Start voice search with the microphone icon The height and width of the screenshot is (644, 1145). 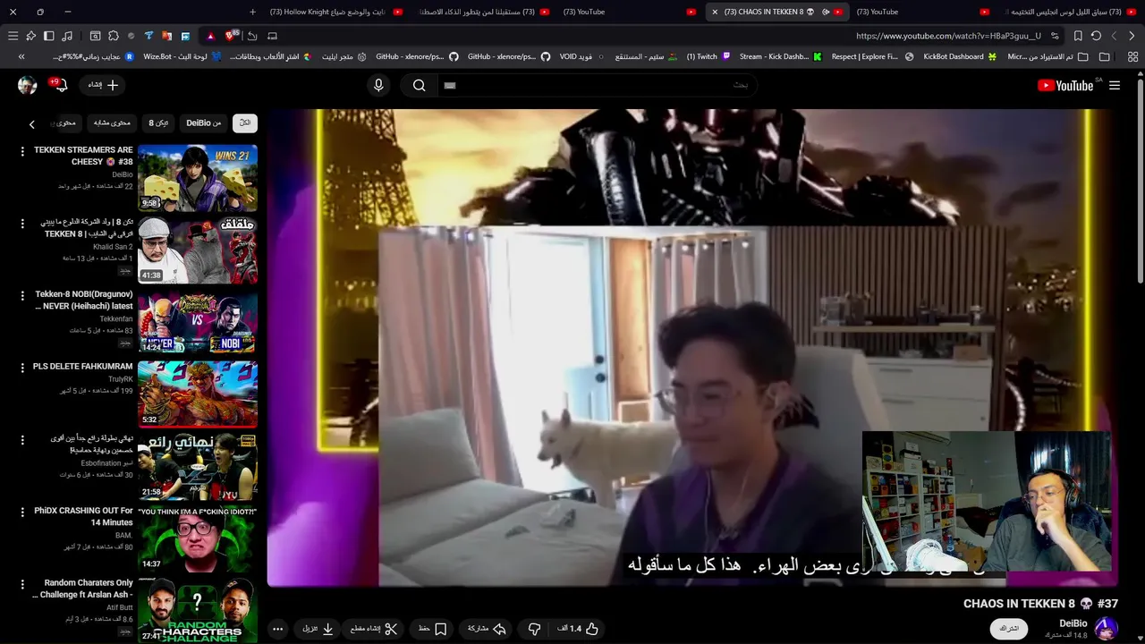378,85
